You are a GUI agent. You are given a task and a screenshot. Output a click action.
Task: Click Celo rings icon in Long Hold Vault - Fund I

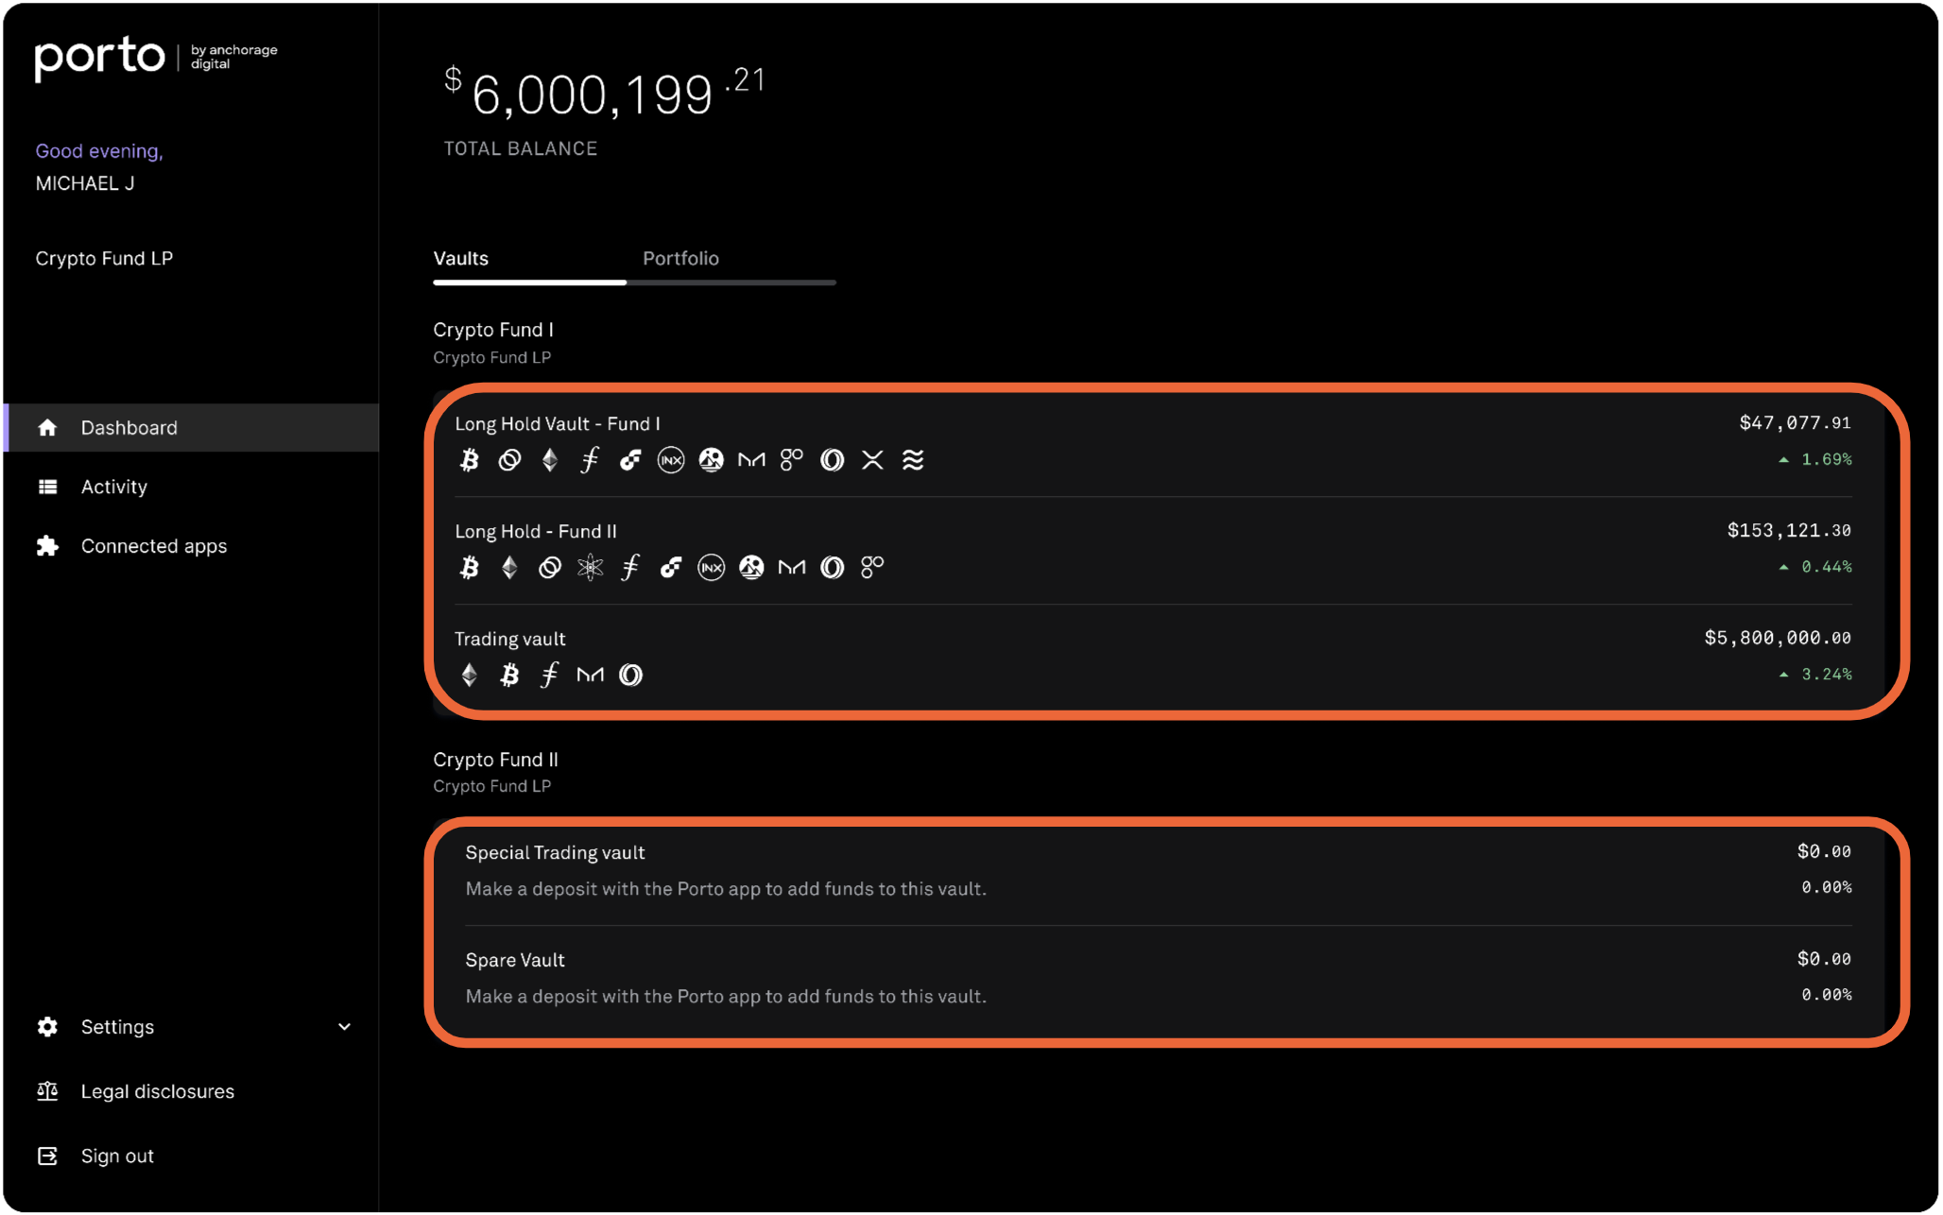point(510,460)
